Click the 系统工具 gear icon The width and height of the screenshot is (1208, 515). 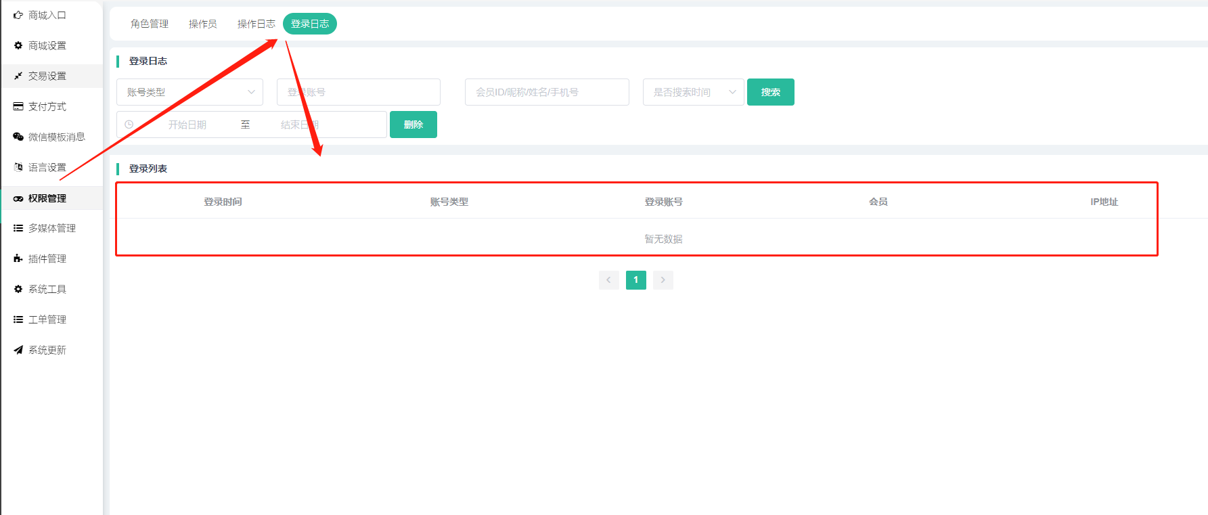tap(18, 289)
